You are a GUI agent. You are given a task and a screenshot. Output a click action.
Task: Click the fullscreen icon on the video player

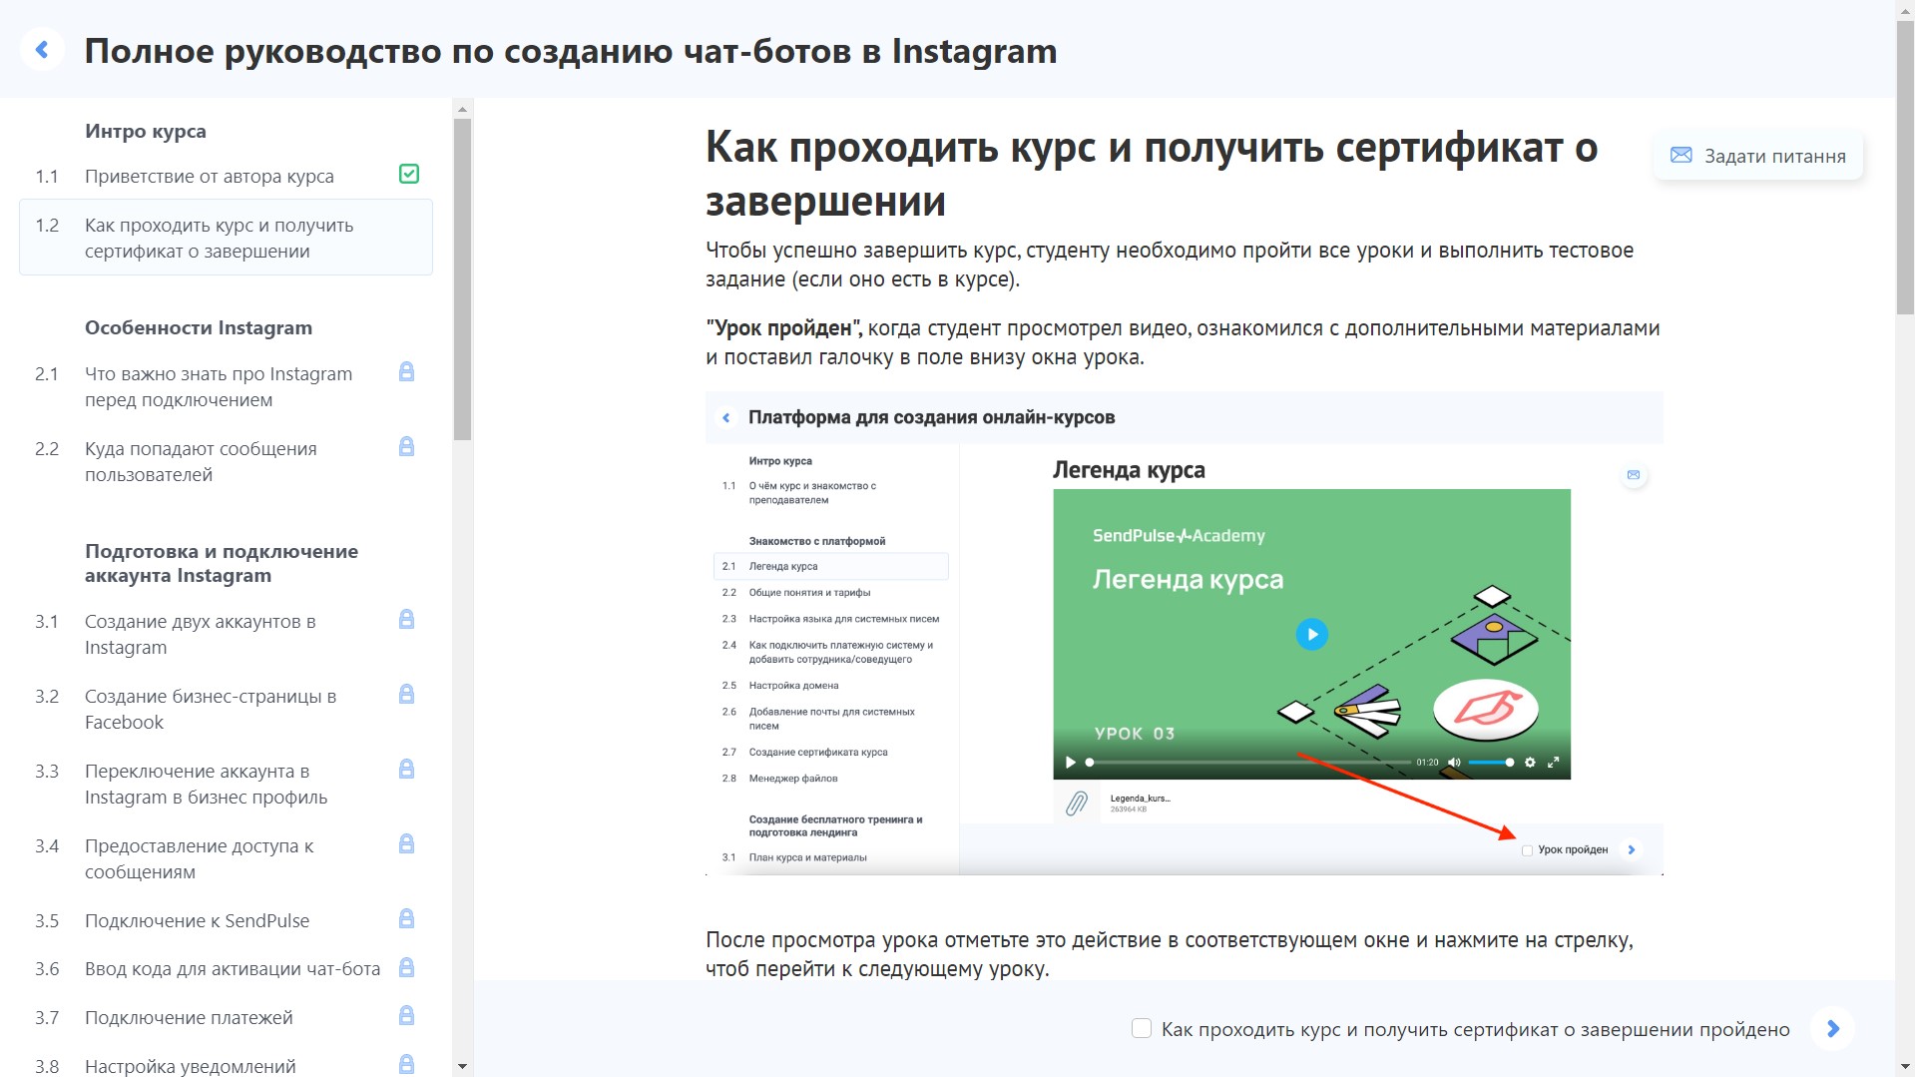point(1554,762)
